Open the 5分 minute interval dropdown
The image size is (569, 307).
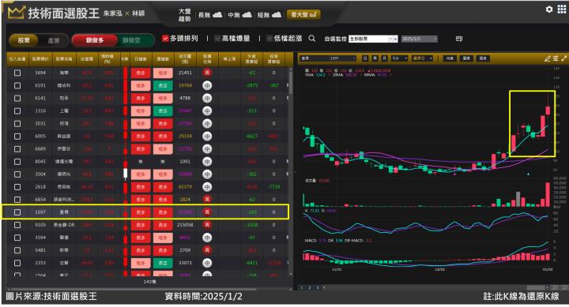coord(399,58)
